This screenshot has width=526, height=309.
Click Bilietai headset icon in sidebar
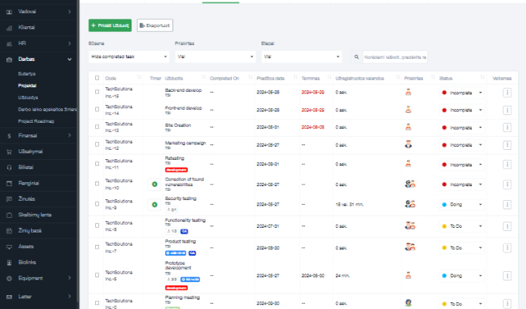[x=8, y=168]
